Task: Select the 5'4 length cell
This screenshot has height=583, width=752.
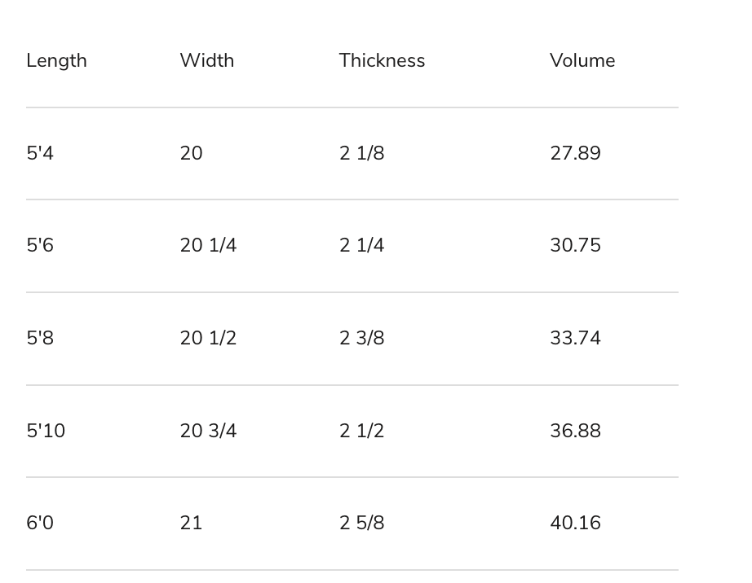Action: pos(40,154)
